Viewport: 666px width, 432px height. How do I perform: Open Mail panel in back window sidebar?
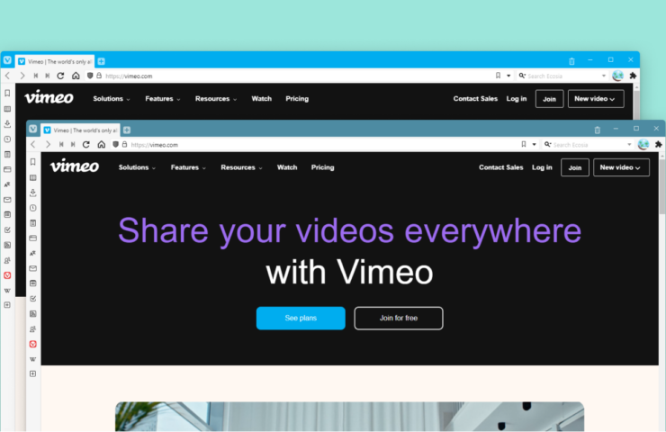coord(7,200)
